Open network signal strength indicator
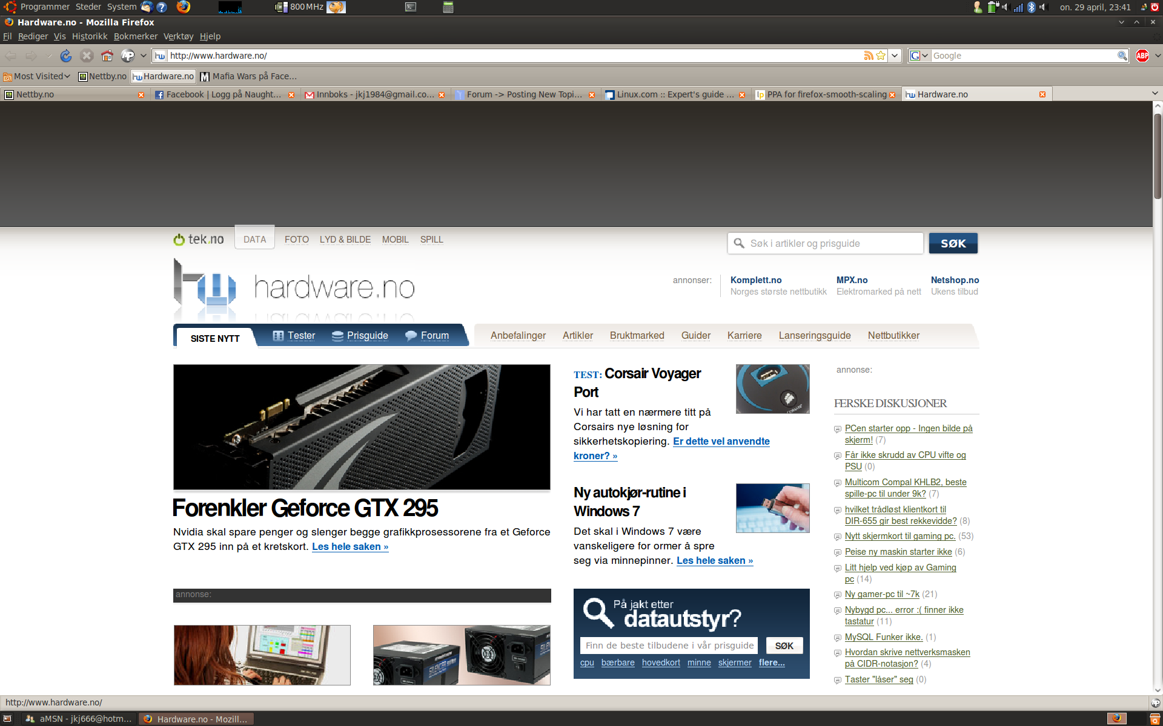 pos(1018,7)
